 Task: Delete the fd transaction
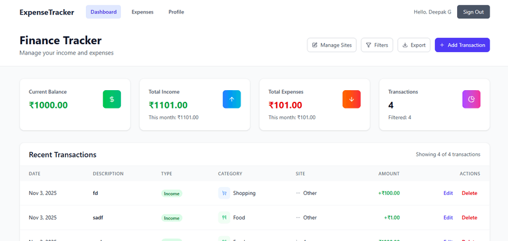click(469, 193)
